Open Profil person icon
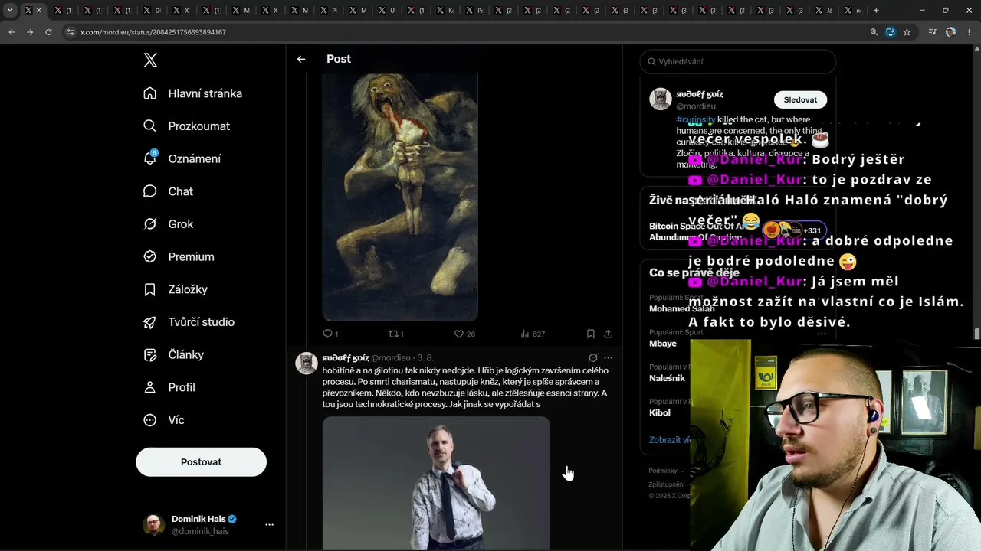 tap(150, 387)
